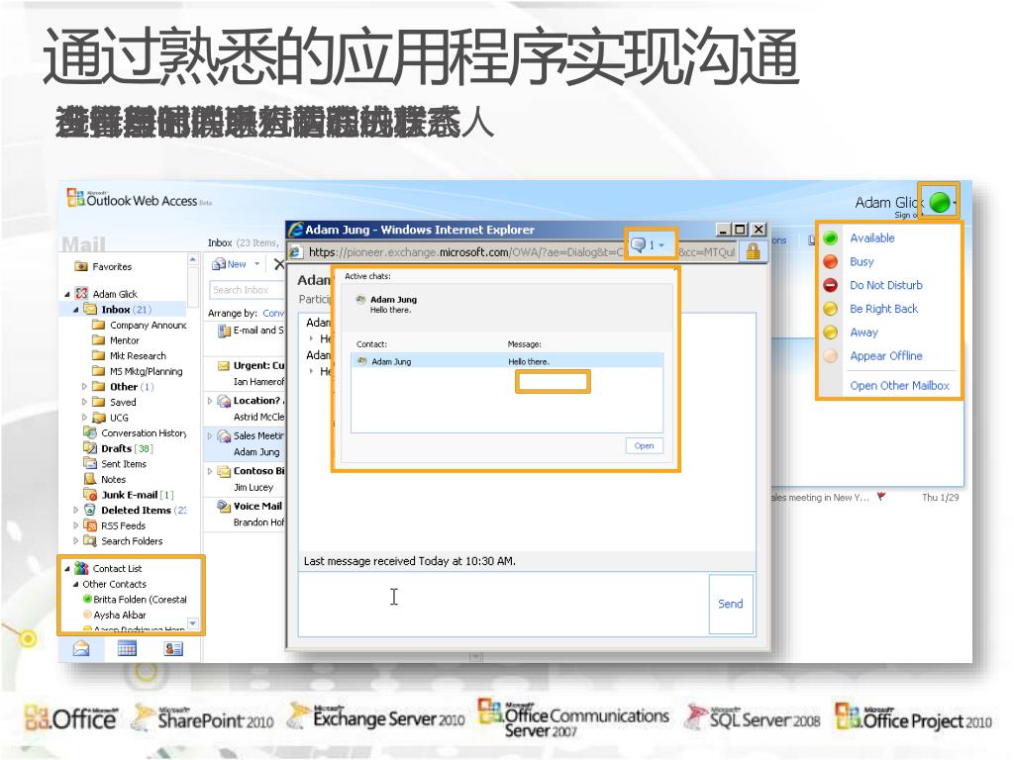
Task: Click the Open button in active chats
Action: tap(644, 446)
